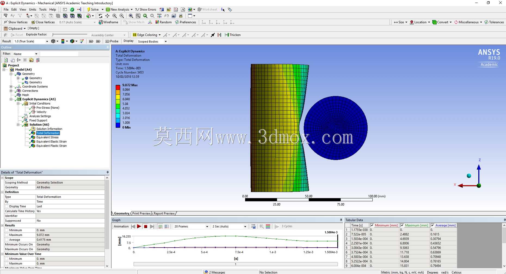Toggle the Maximum [mm] column checkbox
Viewport: 506px width, 274px height.
(402, 225)
